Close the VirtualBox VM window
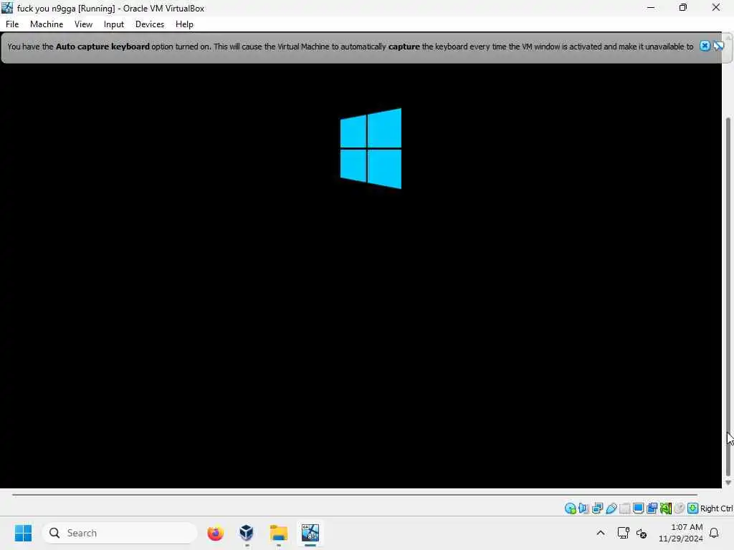Viewport: 734px width, 550px height. 716,7
